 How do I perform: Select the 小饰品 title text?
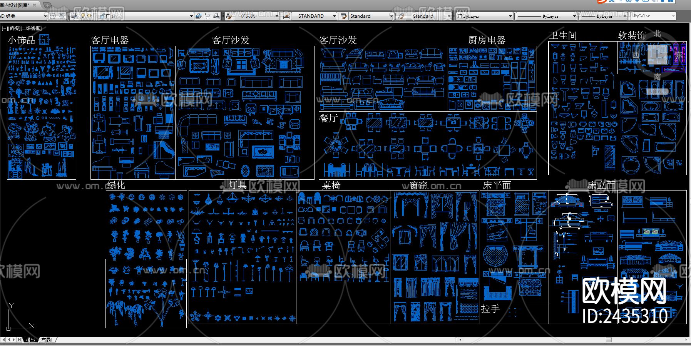[x=21, y=40]
